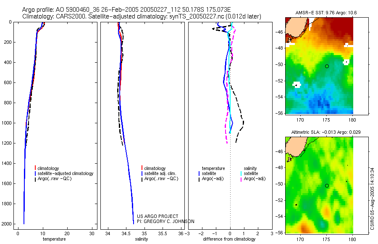Click 'climatology' legend entry in temperature panel
The image size is (378, 244).
point(48,168)
